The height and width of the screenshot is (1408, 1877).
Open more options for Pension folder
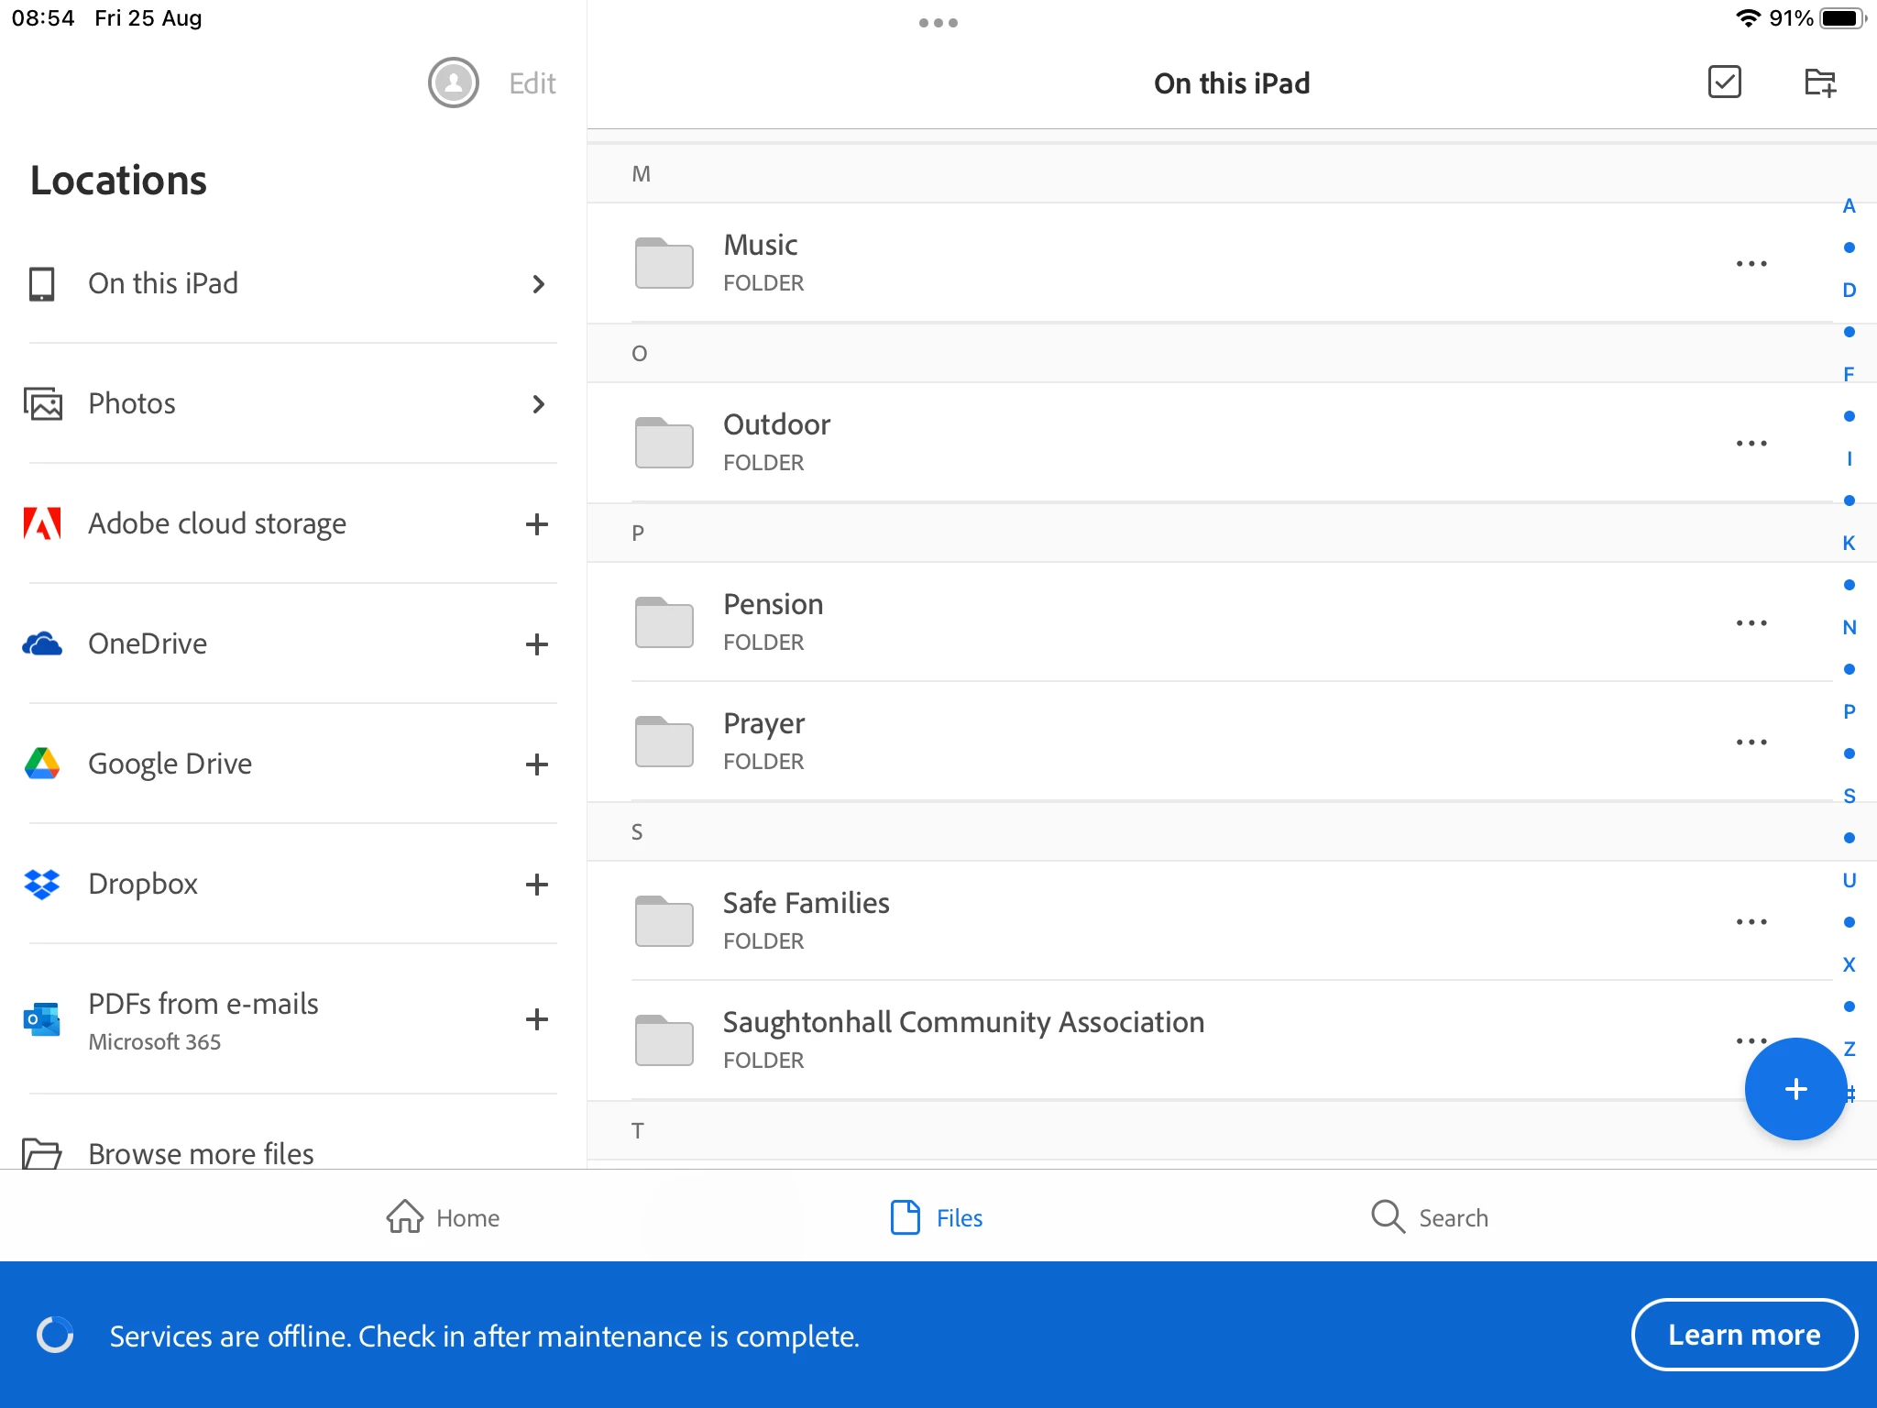click(1751, 623)
